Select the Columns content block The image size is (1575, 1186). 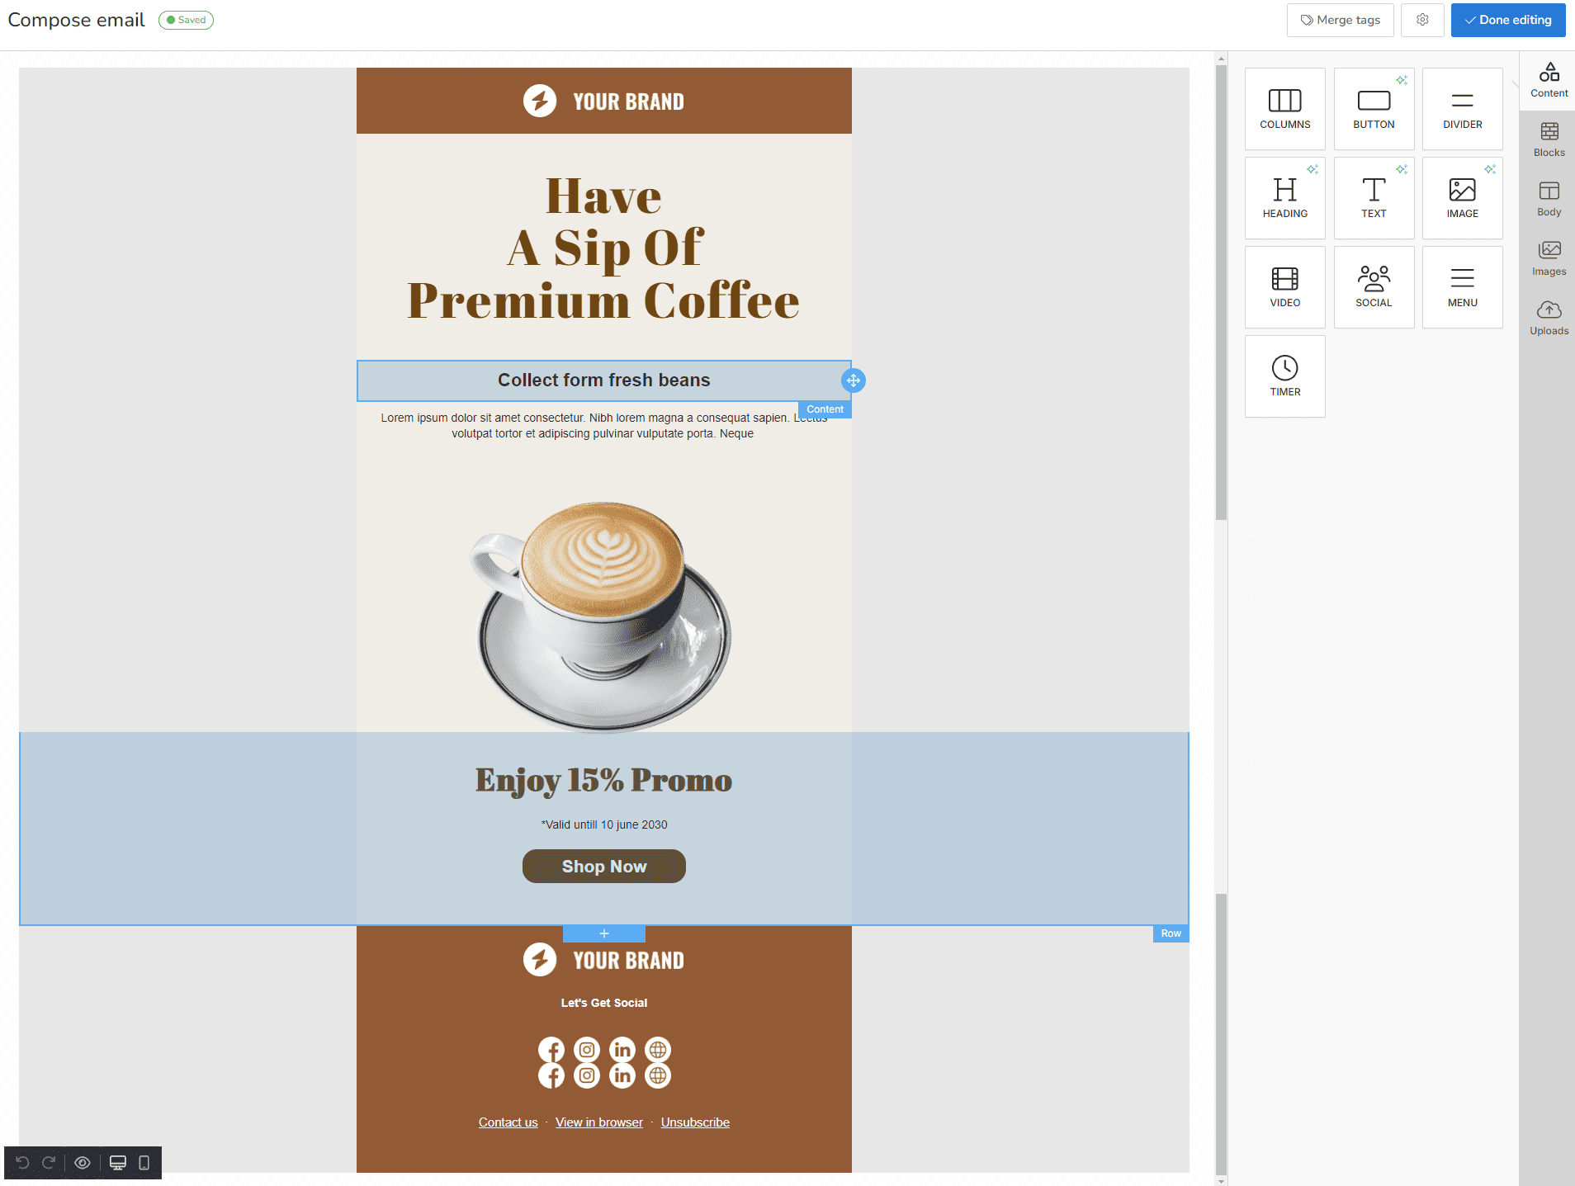point(1284,109)
